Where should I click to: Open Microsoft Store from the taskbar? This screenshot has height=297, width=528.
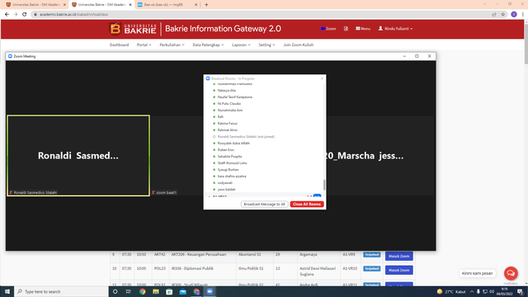point(169,291)
